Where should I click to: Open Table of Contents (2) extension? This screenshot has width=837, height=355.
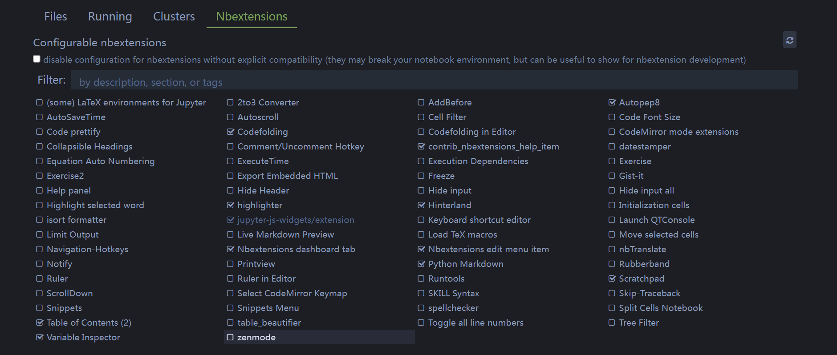(x=89, y=323)
